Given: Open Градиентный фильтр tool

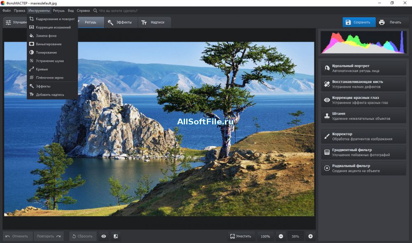Looking at the screenshot, I should (x=363, y=152).
